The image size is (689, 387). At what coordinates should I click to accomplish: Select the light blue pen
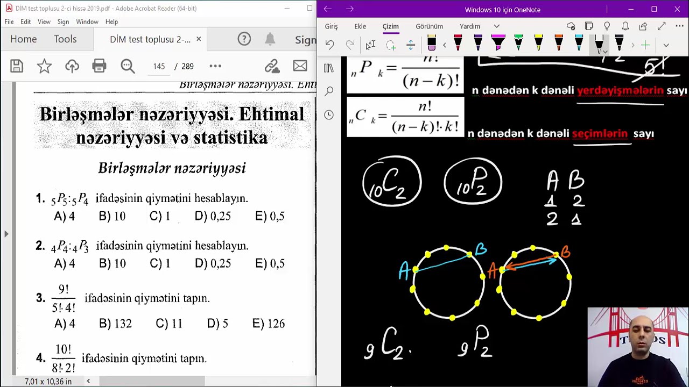click(x=579, y=44)
